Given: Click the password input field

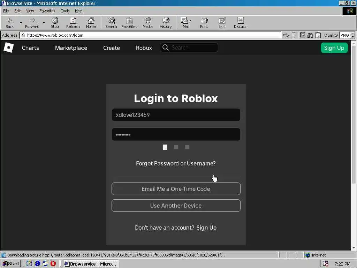Looking at the screenshot, I should 176,134.
